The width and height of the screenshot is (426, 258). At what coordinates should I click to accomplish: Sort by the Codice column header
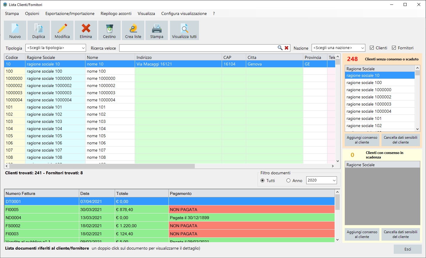point(15,57)
